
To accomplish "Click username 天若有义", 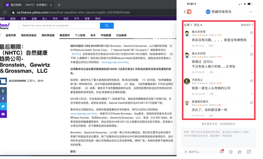I will [x=197, y=80].
